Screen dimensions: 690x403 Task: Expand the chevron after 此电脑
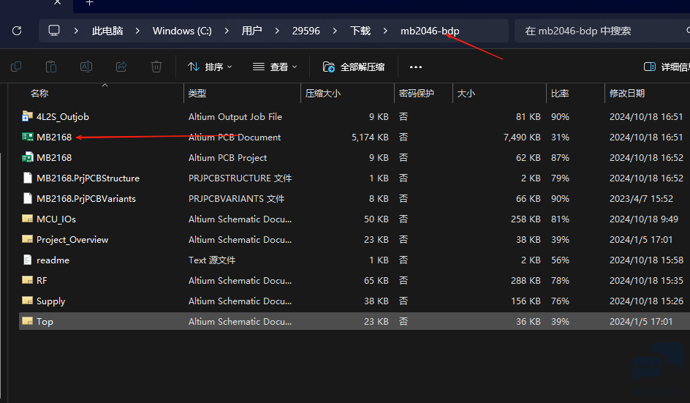(137, 31)
